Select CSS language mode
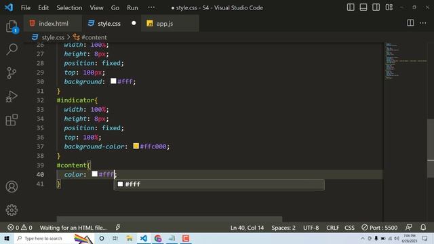Screen dimensions: 434x244 click(x=350, y=228)
